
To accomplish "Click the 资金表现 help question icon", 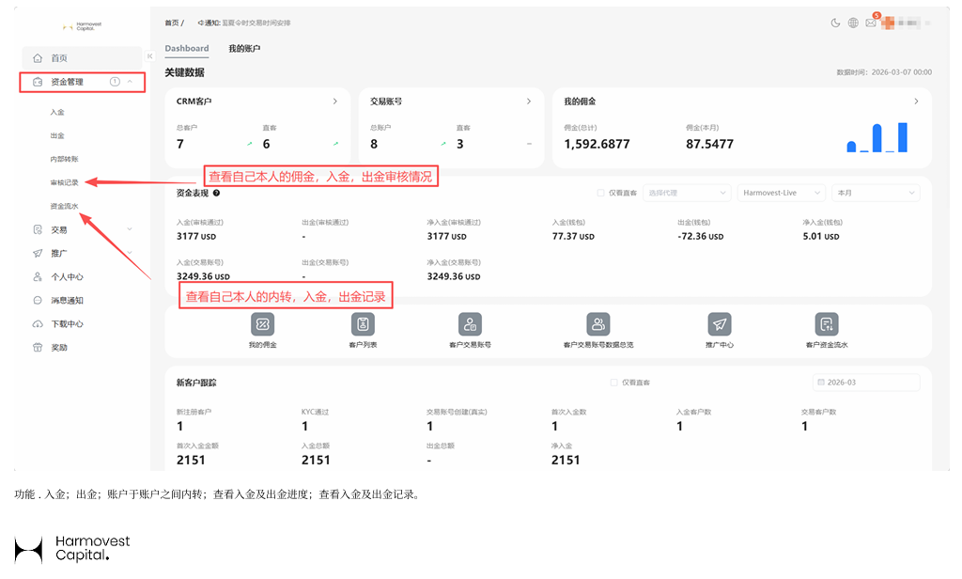I will pos(217,193).
